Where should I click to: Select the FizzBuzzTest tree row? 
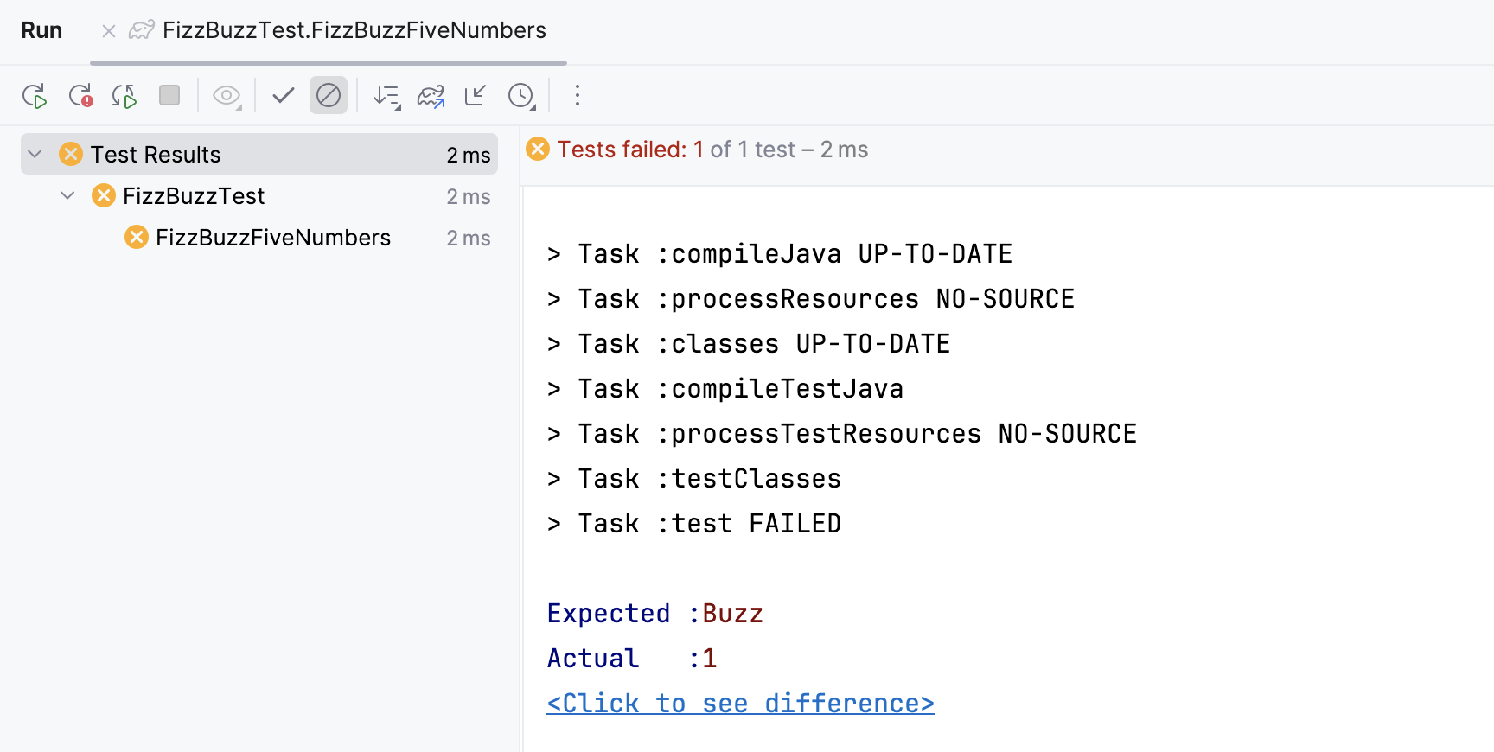pyautogui.click(x=194, y=196)
